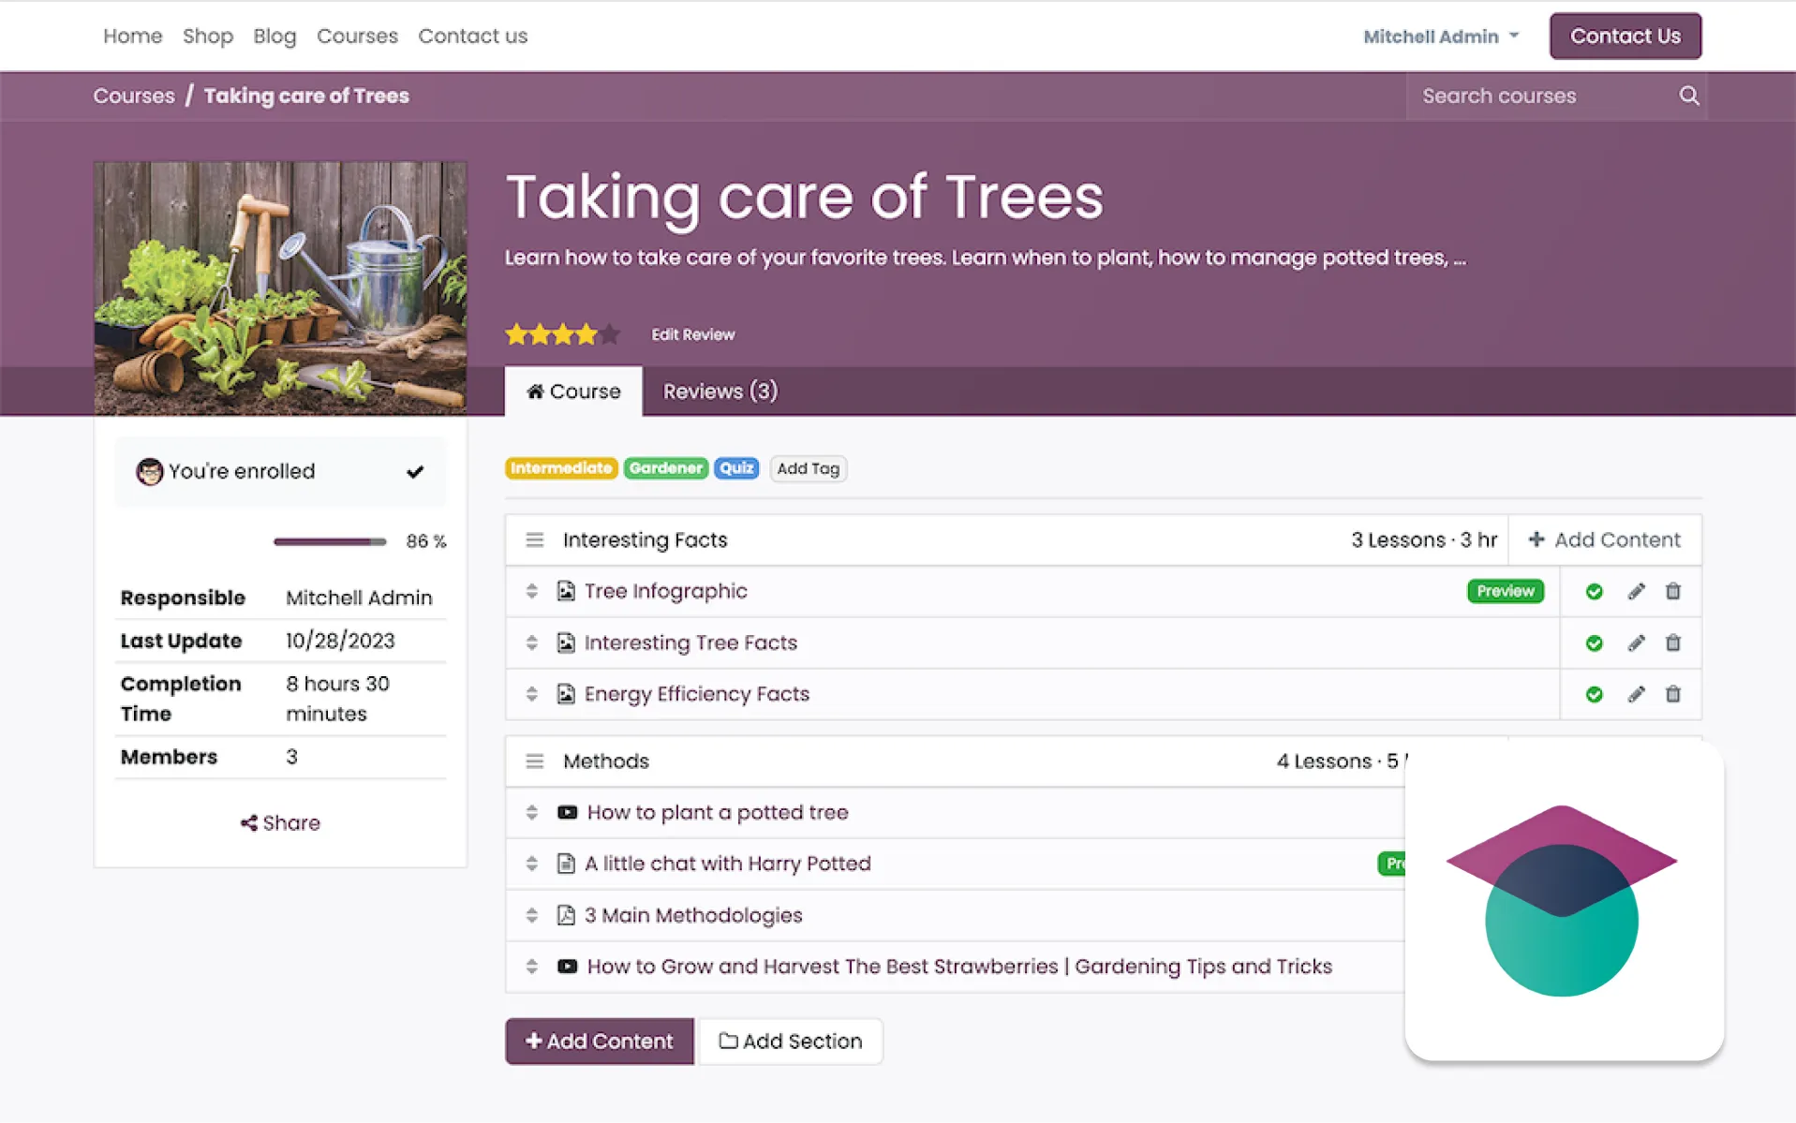Click the course progress bar at 86 %
Image resolution: width=1796 pixels, height=1123 pixels.
click(329, 541)
